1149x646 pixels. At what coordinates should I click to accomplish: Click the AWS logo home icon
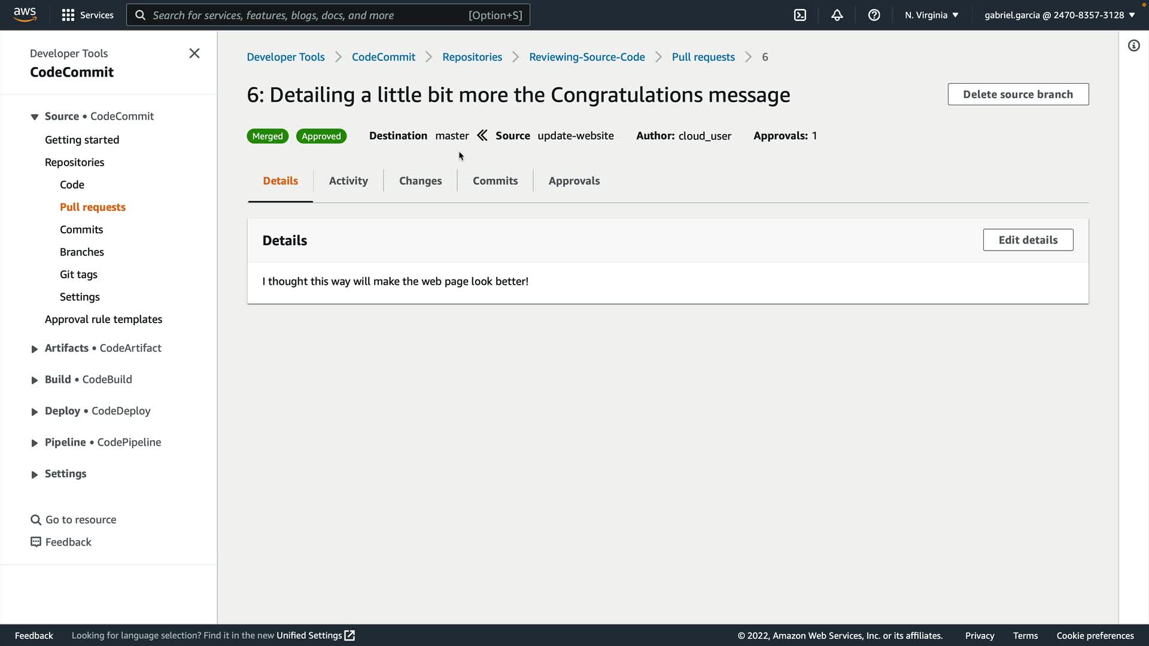click(25, 14)
